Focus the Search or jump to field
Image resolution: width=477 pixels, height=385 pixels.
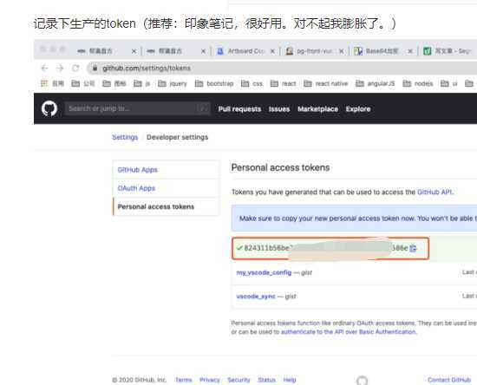138,108
